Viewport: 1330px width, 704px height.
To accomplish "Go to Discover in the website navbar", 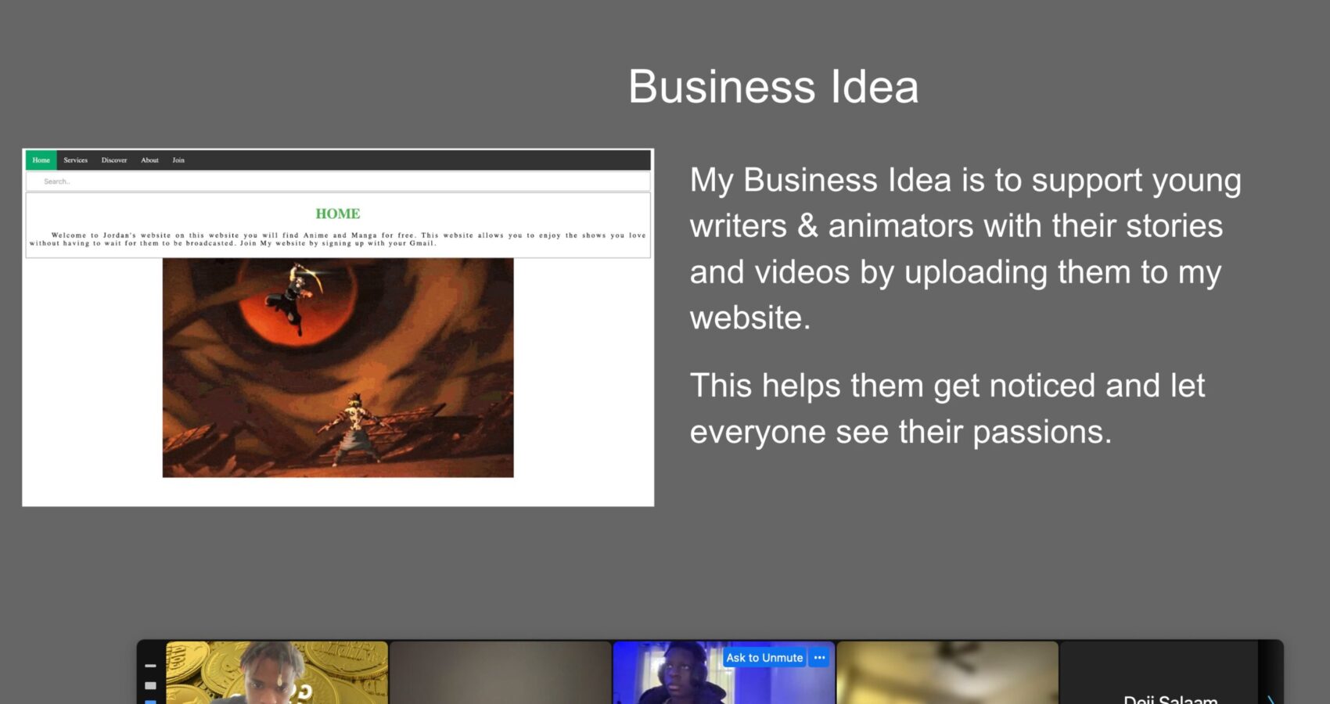I will 114,160.
